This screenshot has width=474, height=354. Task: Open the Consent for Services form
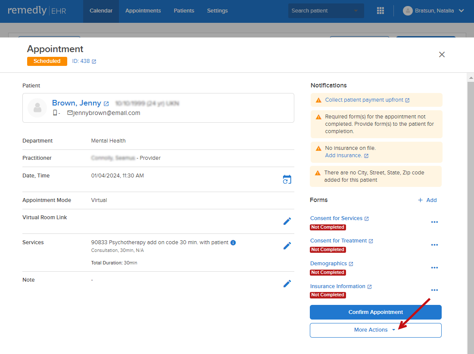pos(336,218)
